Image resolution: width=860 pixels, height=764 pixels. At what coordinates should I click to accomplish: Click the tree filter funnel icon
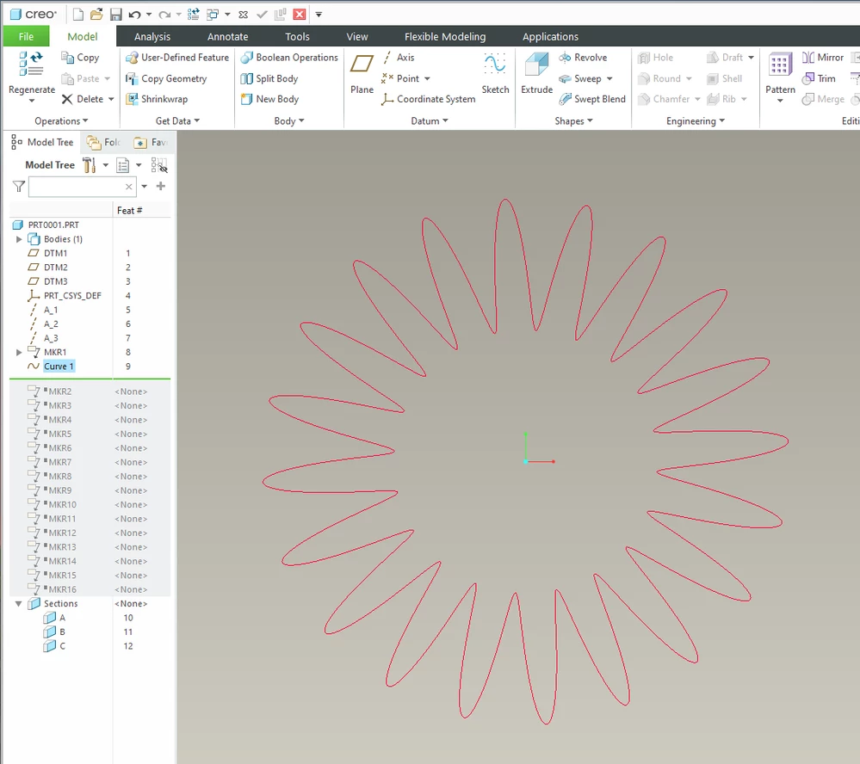coord(19,187)
